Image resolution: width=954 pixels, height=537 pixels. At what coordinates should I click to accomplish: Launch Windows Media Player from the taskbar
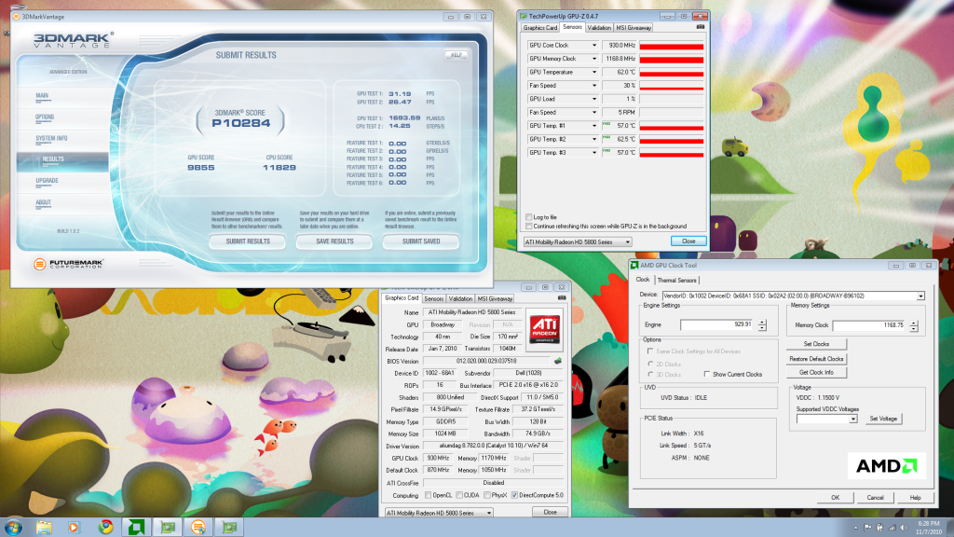pos(74,528)
